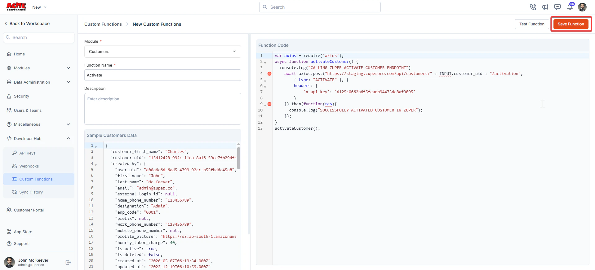
Task: Click the Function Name field containing Activate
Action: 162,75
